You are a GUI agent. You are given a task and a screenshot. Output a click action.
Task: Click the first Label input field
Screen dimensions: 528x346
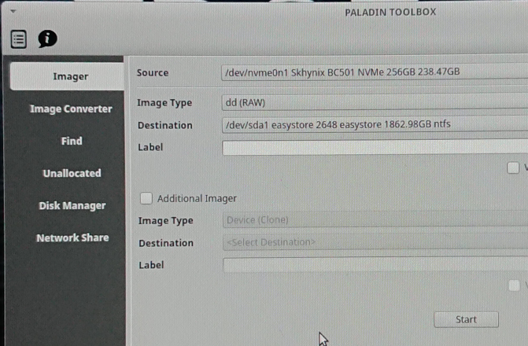point(375,147)
